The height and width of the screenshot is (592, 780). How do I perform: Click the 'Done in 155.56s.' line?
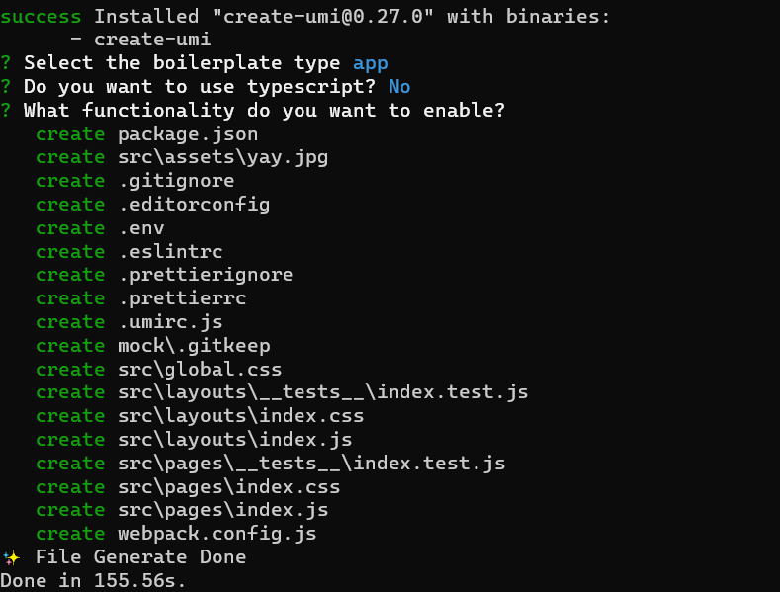tap(93, 581)
